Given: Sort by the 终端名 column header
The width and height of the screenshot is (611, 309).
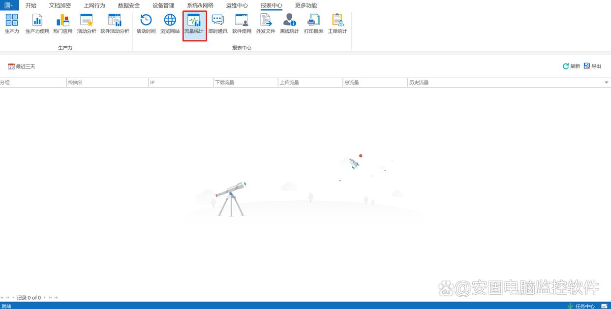Looking at the screenshot, I should pos(107,83).
